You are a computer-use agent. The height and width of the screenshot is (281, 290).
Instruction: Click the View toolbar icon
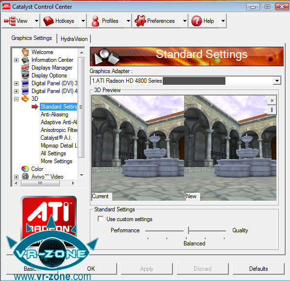click(10, 21)
